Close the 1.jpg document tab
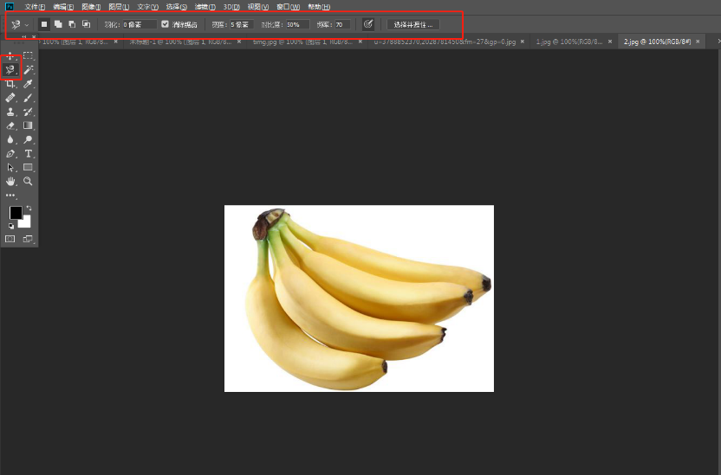Screen dimensions: 721x475 610,42
